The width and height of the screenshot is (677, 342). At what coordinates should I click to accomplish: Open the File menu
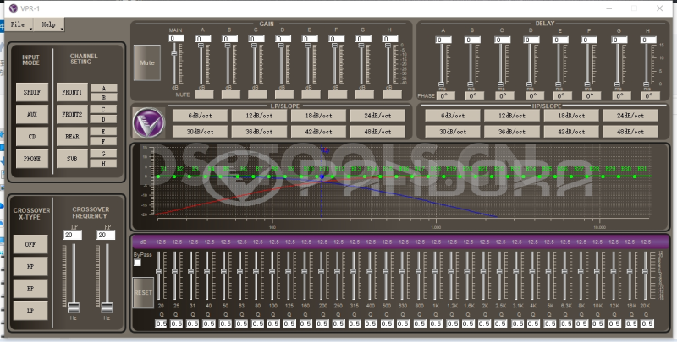(x=18, y=24)
